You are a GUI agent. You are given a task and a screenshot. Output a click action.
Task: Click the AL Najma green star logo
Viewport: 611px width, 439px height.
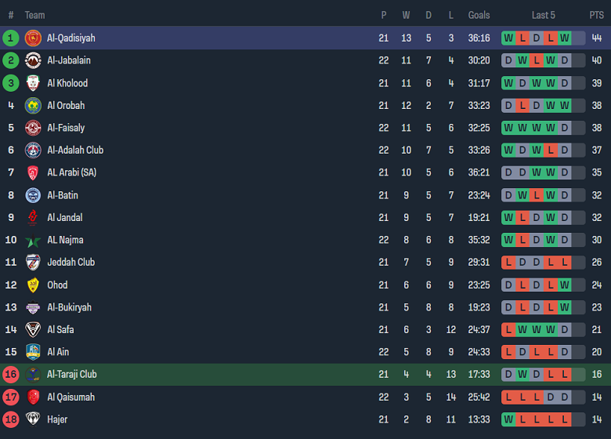coord(33,240)
